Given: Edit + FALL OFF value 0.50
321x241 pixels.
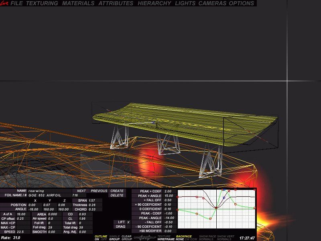Looking at the screenshot, I should [x=170, y=200].
